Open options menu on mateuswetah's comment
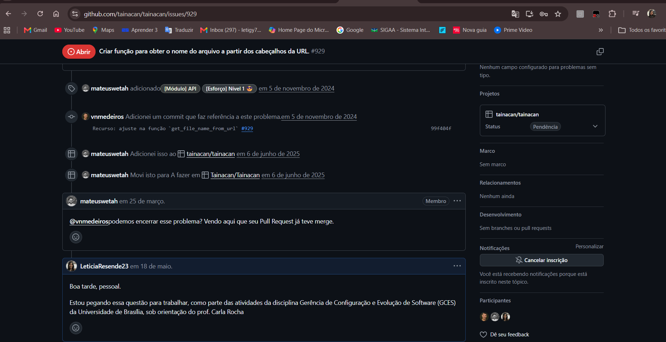The height and width of the screenshot is (342, 666). (457, 201)
